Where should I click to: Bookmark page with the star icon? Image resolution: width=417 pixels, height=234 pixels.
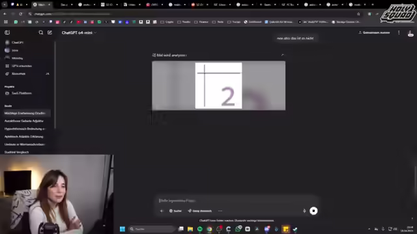point(358,14)
